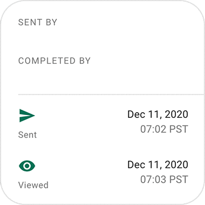Click the green Viewed eye icon
Viewport: 205px width, 205px height.
(x=27, y=166)
